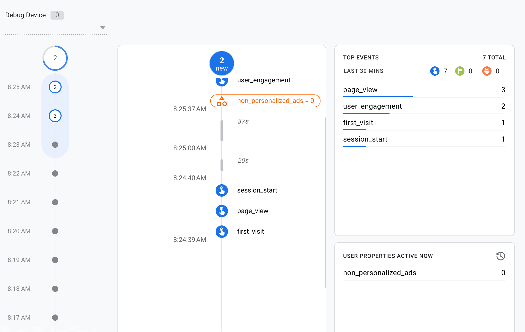Screen dimensions: 525x332
Task: Open the Debug Device dropdown arrow
Action: pos(103,28)
